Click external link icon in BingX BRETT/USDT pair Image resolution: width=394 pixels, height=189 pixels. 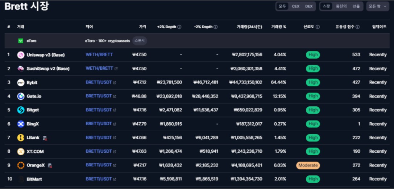click(115, 124)
